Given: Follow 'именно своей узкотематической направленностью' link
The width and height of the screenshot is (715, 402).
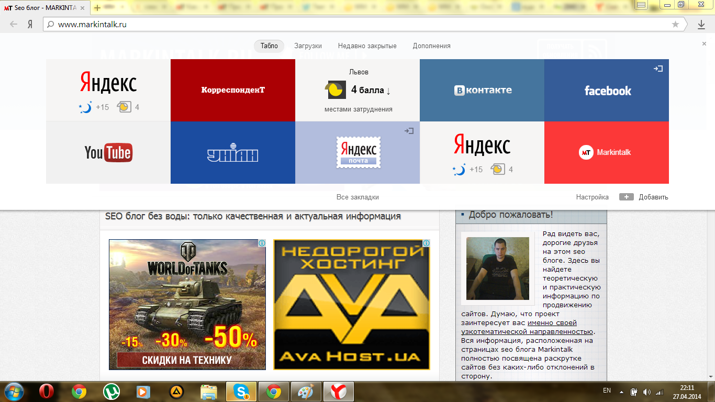Looking at the screenshot, I should pyautogui.click(x=527, y=327).
